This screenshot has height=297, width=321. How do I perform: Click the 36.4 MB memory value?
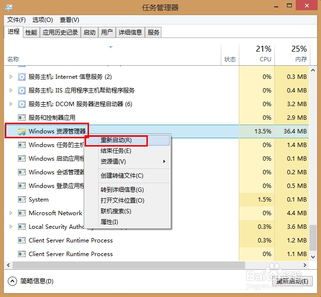(295, 131)
